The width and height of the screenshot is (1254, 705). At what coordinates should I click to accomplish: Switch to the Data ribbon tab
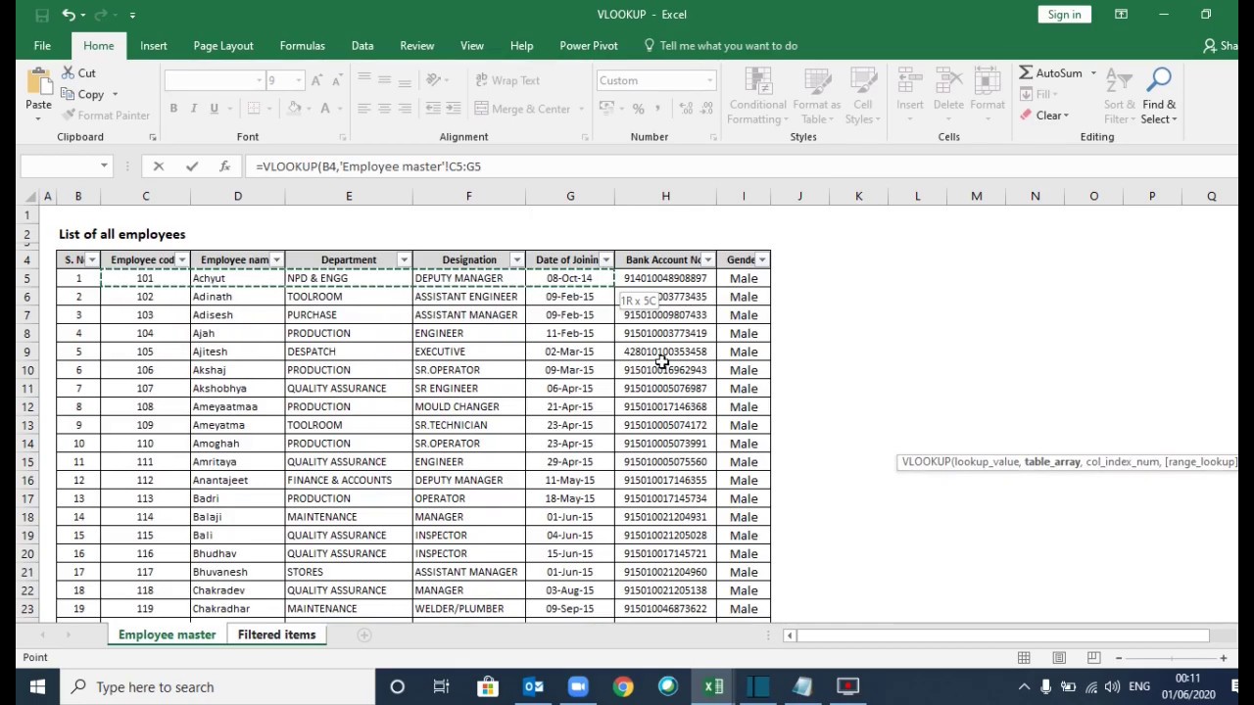click(362, 45)
